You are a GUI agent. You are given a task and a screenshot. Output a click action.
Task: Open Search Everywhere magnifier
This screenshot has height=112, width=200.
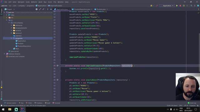click(x=191, y=6)
